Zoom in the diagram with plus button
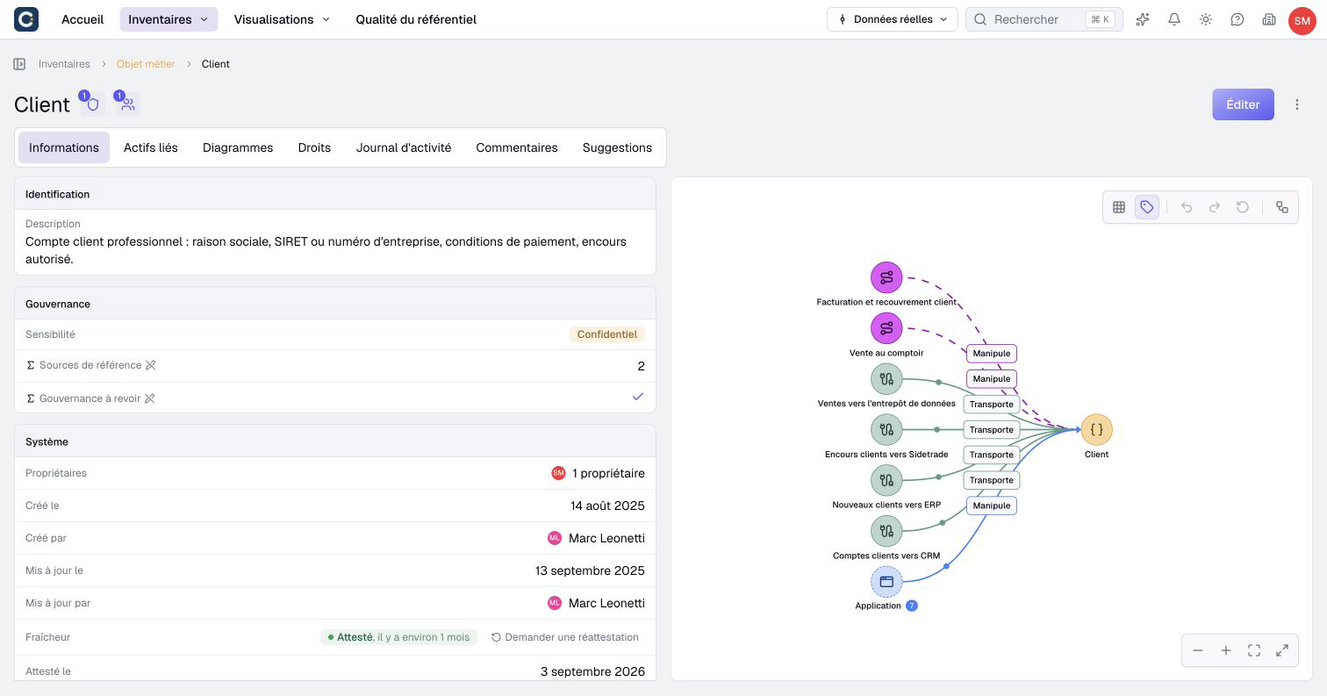This screenshot has width=1327, height=696. (1226, 650)
